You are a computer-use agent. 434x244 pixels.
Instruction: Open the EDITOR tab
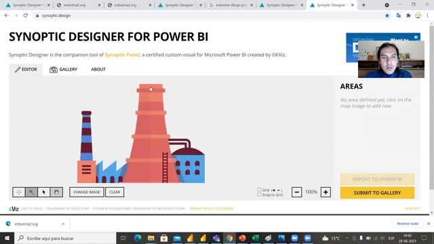click(x=26, y=69)
